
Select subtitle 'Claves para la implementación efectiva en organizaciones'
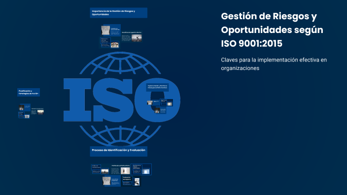(x=274, y=64)
